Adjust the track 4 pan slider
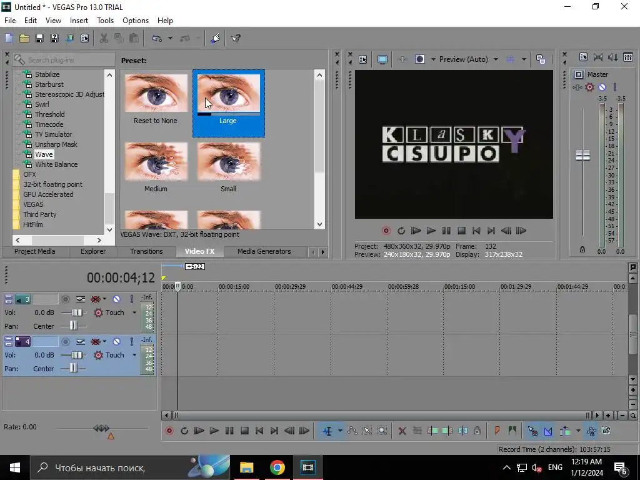 (73, 369)
